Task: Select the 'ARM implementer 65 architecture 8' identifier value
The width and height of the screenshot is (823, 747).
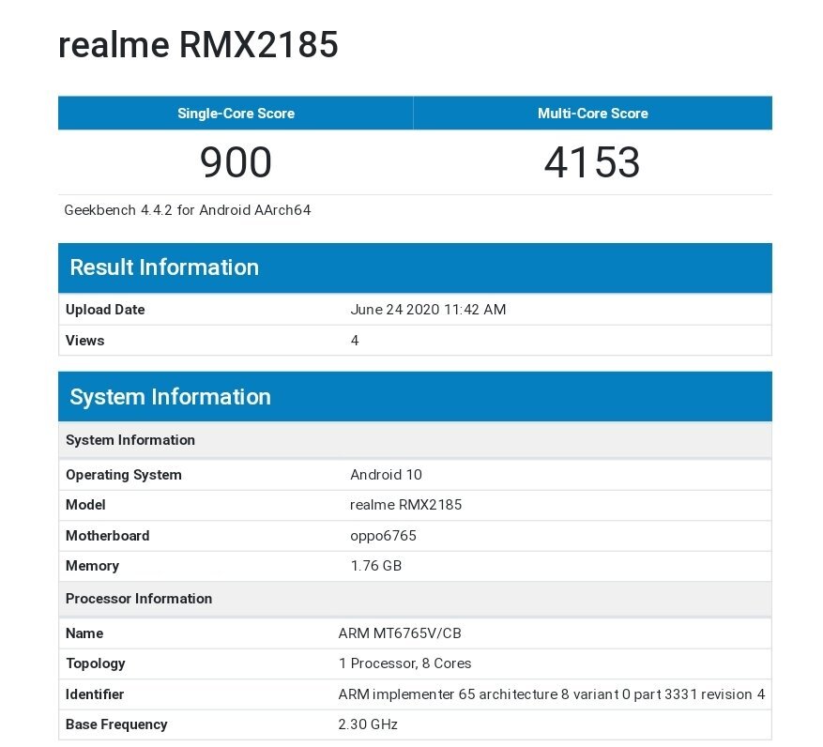Action: [552, 694]
